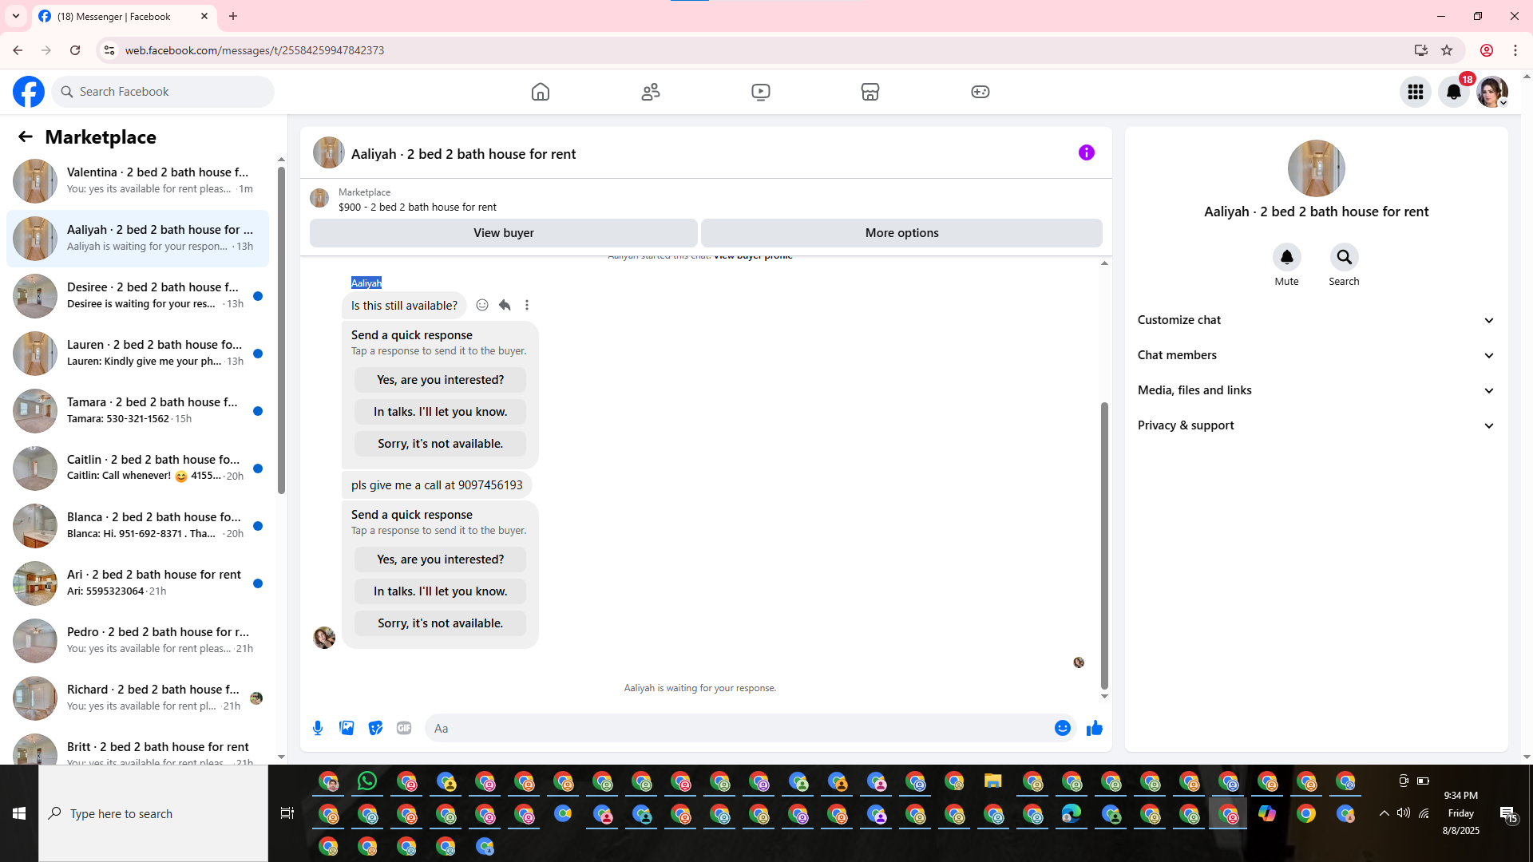The image size is (1533, 862).
Task: Open Facebook notifications bell
Action: (x=1454, y=92)
